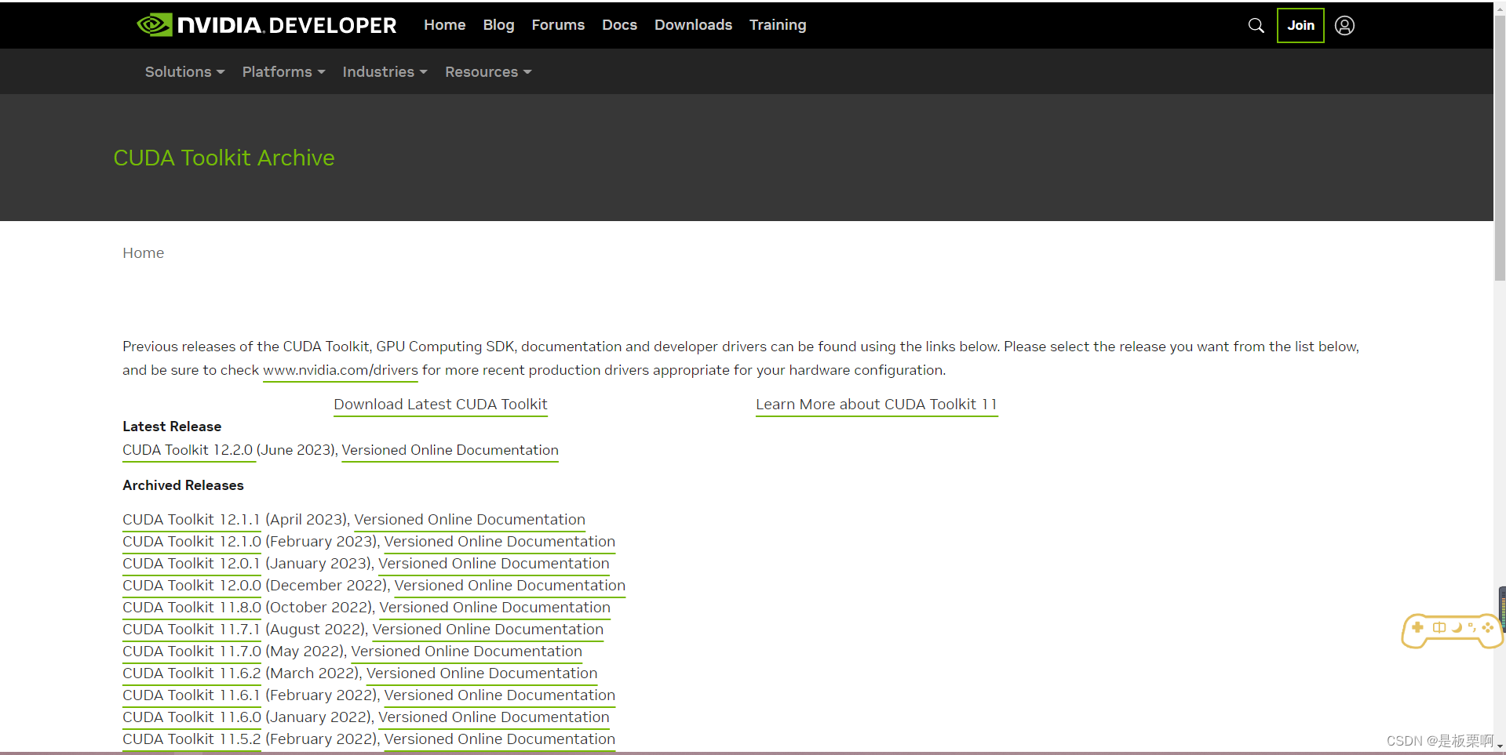Open CUDA Toolkit 12.1.1 link
The width and height of the screenshot is (1506, 755).
tap(191, 520)
